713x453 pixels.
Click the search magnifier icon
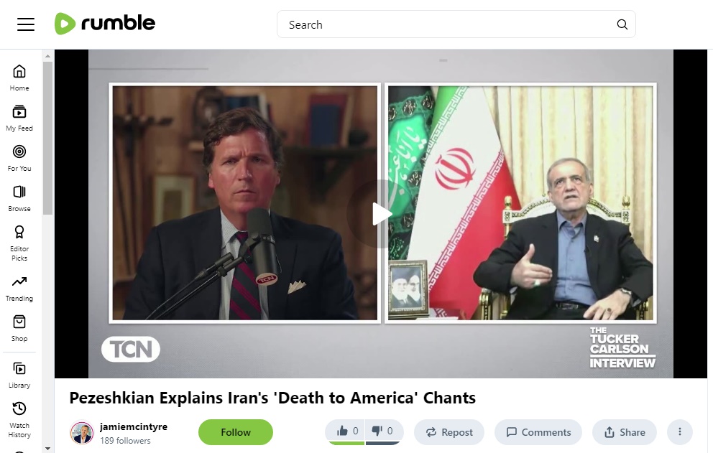pyautogui.click(x=622, y=24)
